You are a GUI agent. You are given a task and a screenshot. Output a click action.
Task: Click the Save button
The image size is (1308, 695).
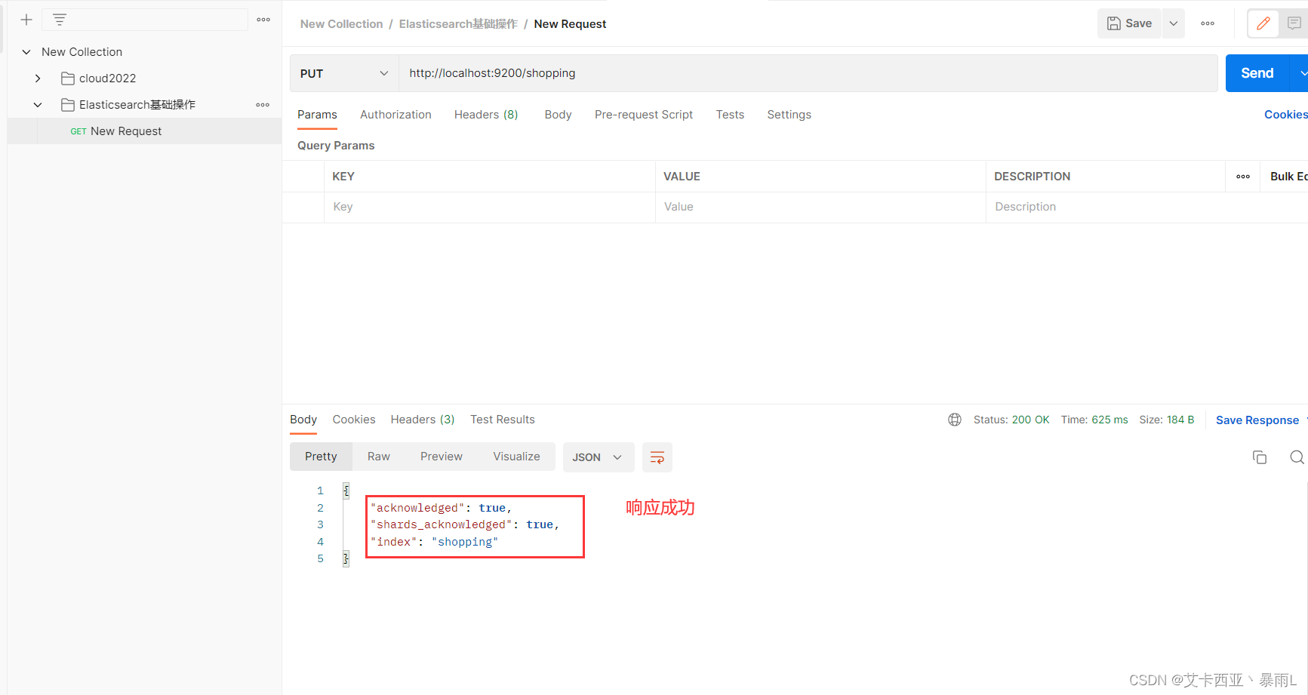(x=1129, y=23)
